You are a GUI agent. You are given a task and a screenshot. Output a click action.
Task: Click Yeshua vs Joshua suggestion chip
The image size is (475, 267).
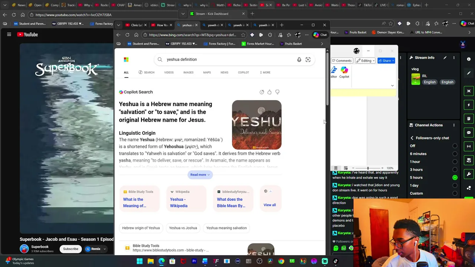[183, 228]
